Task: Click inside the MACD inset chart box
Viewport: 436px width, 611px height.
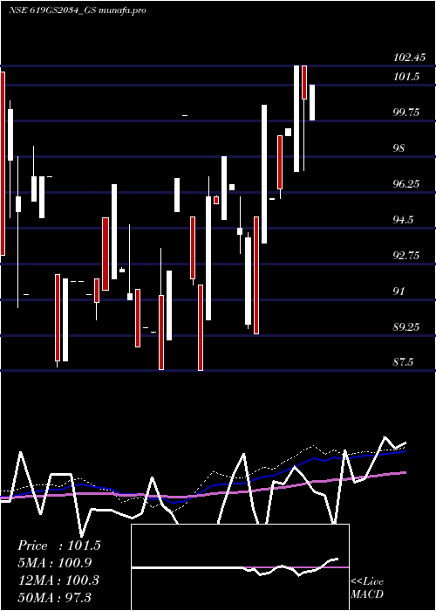Action: click(x=240, y=567)
